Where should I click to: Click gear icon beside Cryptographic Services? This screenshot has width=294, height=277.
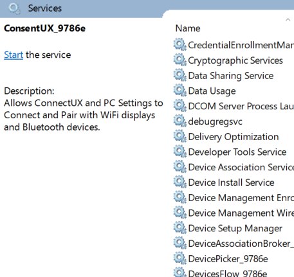[x=180, y=60]
